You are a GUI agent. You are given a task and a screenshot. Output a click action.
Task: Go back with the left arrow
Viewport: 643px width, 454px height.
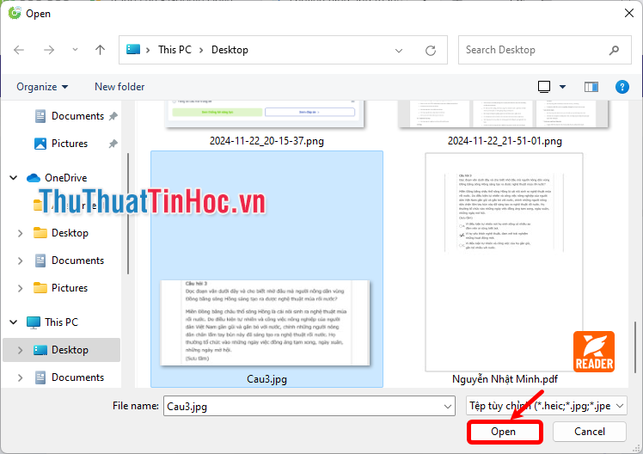pos(19,50)
